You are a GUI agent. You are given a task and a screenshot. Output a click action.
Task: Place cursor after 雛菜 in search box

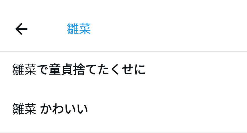91,29
